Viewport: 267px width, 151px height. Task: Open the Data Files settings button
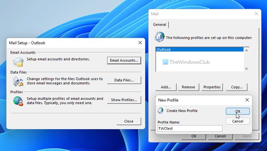(x=124, y=80)
